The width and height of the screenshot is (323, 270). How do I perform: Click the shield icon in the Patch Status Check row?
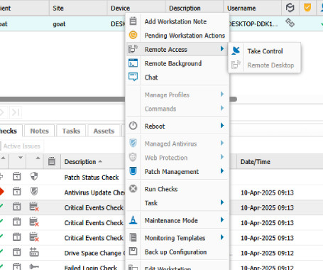pyautogui.click(x=34, y=176)
